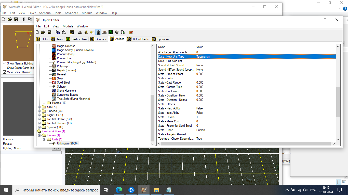Click New map icon in World Editor toolbar

pos(4,19)
